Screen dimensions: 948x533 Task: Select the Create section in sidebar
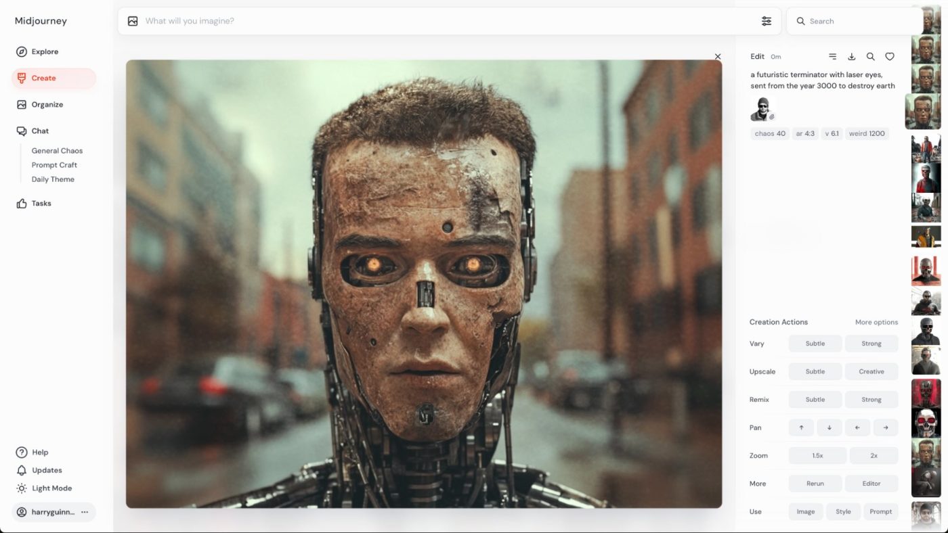[53, 78]
